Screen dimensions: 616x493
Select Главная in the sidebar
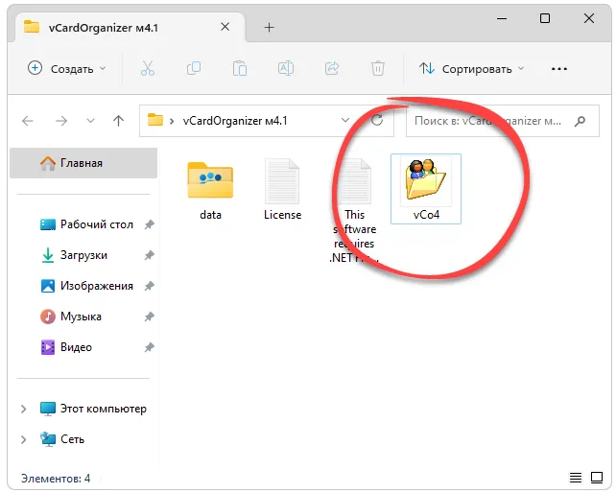tap(83, 163)
